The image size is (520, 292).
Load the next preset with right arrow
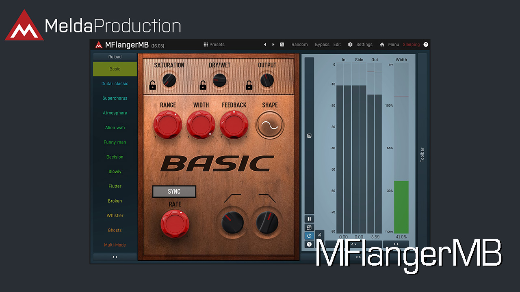point(273,45)
